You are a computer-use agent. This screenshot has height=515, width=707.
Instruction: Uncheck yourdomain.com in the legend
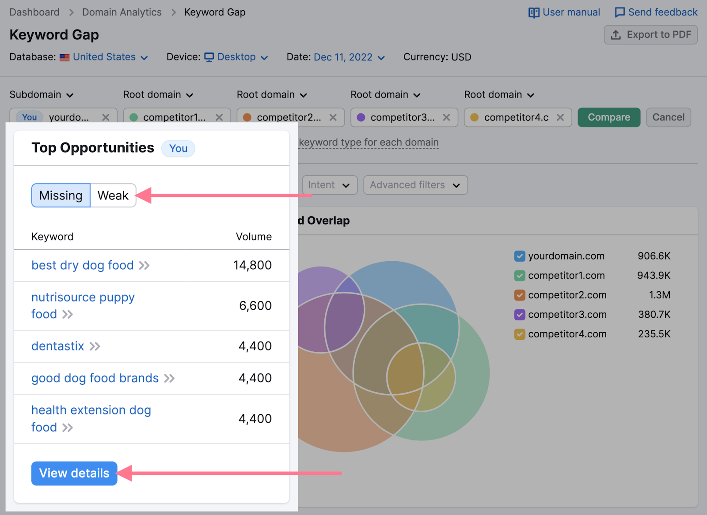coord(519,256)
